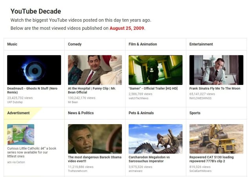251x177 pixels.
Task: Click the '23,425,732 views' count
Action: [x=20, y=98]
